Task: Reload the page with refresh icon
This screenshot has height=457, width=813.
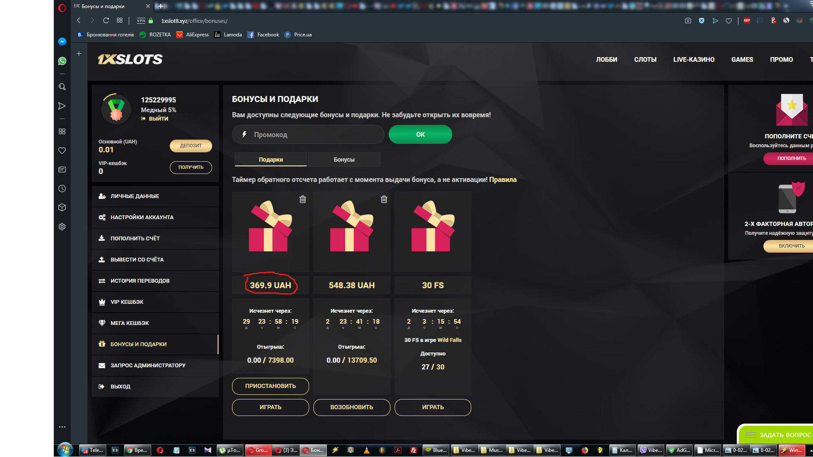Action: [106, 21]
